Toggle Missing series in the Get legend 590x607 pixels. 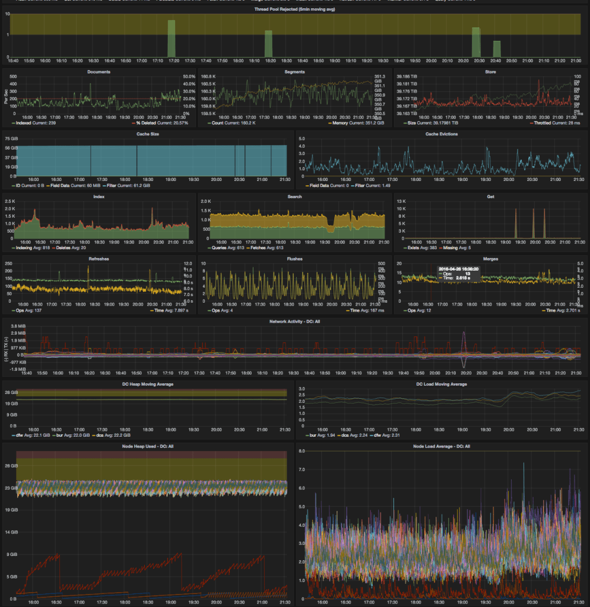[x=454, y=247]
